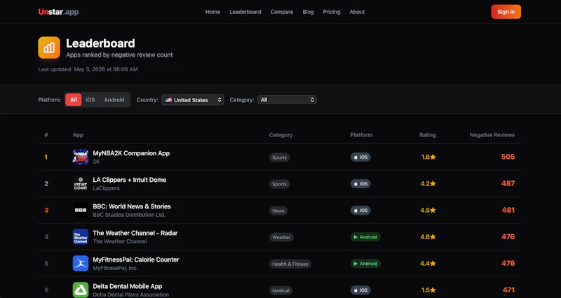This screenshot has width=561, height=298.
Task: Open the Blog nav link
Action: click(x=308, y=12)
